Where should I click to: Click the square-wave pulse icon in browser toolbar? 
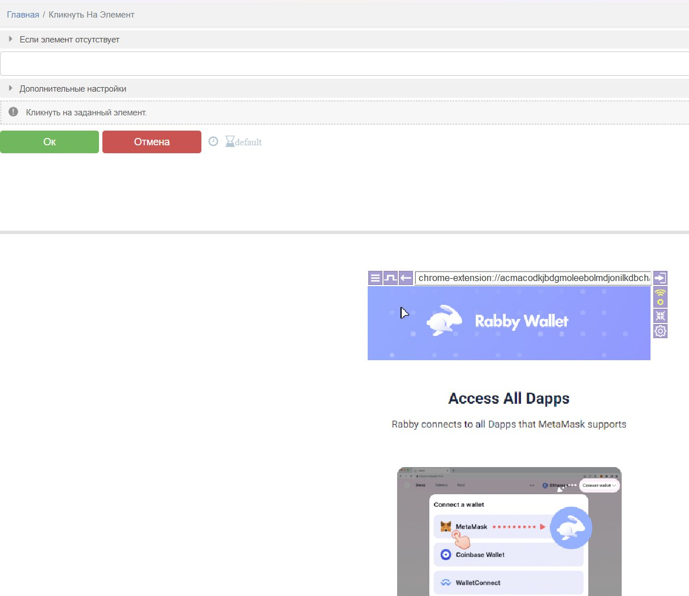390,278
